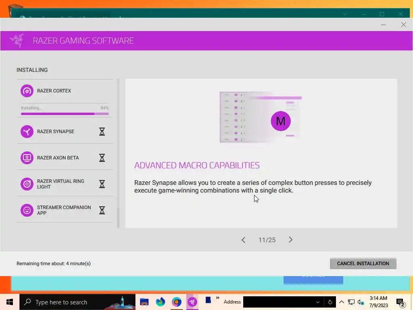Click the 84% progress value
Image resolution: width=413 pixels, height=310 pixels.
(x=104, y=108)
